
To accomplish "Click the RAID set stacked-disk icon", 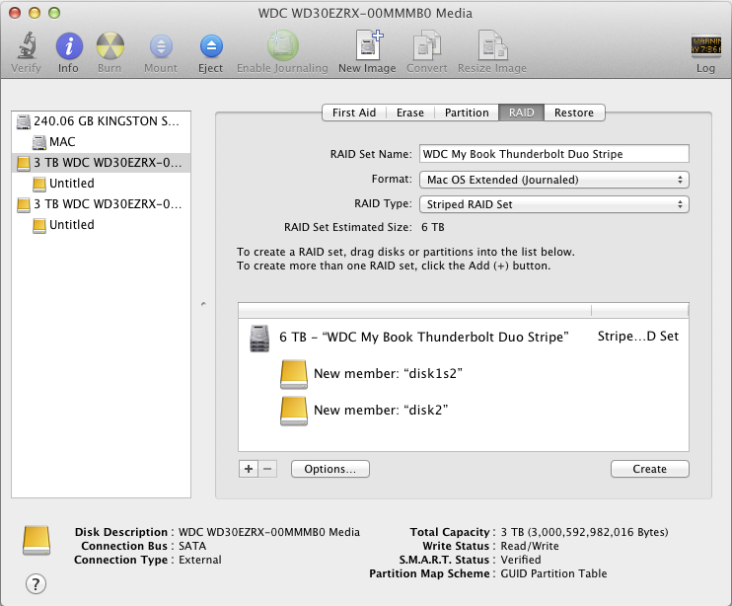I will (259, 338).
